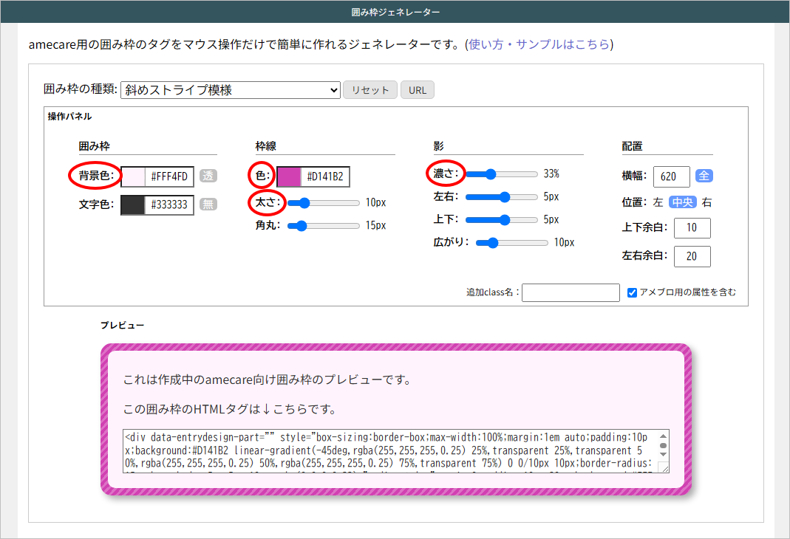The image size is (790, 539).
Task: Click the URL button
Action: click(x=418, y=90)
